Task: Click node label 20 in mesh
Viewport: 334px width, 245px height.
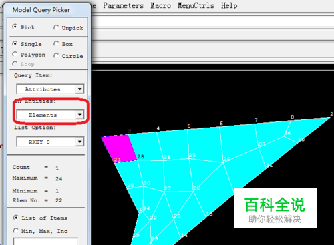Action: [x=130, y=185]
